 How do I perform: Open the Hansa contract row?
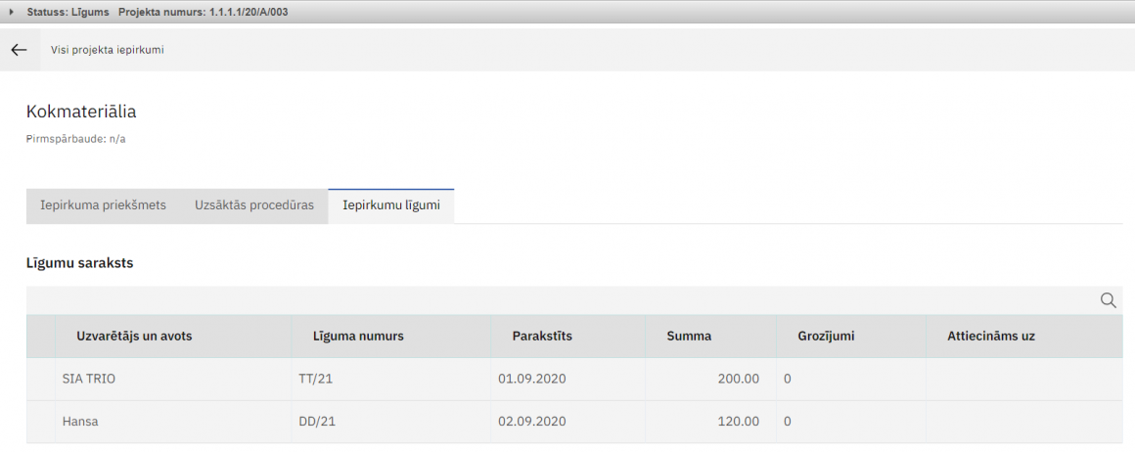click(79, 422)
